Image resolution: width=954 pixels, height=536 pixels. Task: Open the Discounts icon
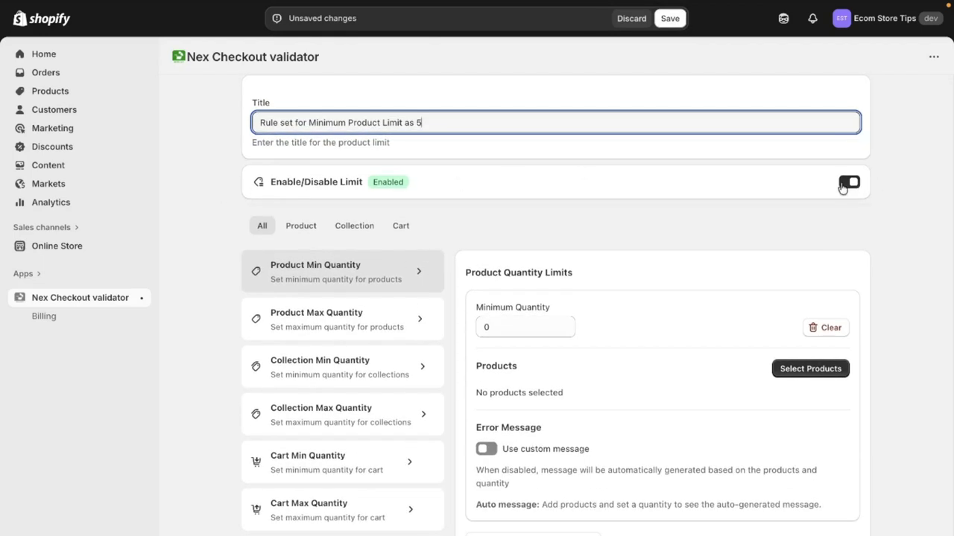[20, 147]
